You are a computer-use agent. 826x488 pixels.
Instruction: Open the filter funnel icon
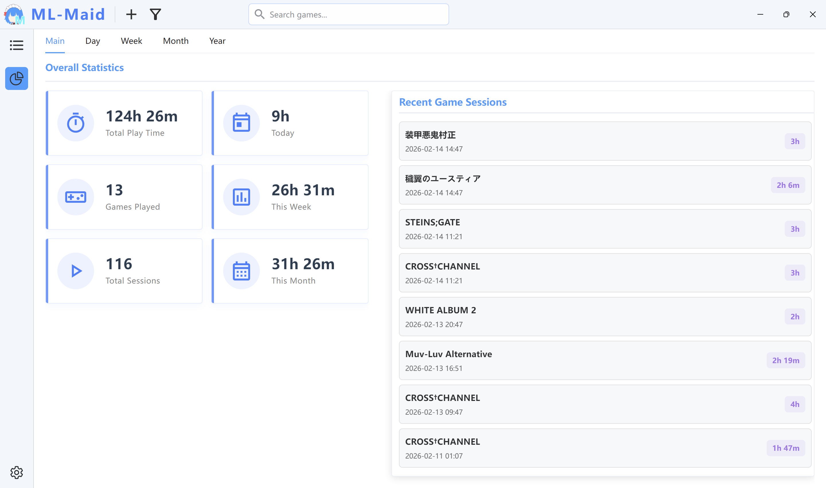(155, 15)
